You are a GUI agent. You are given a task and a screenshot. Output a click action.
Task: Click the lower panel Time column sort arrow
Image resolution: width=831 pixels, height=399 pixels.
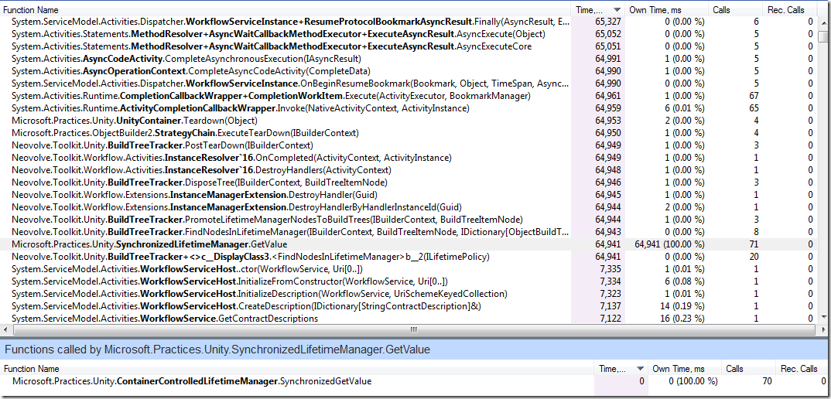[640, 369]
